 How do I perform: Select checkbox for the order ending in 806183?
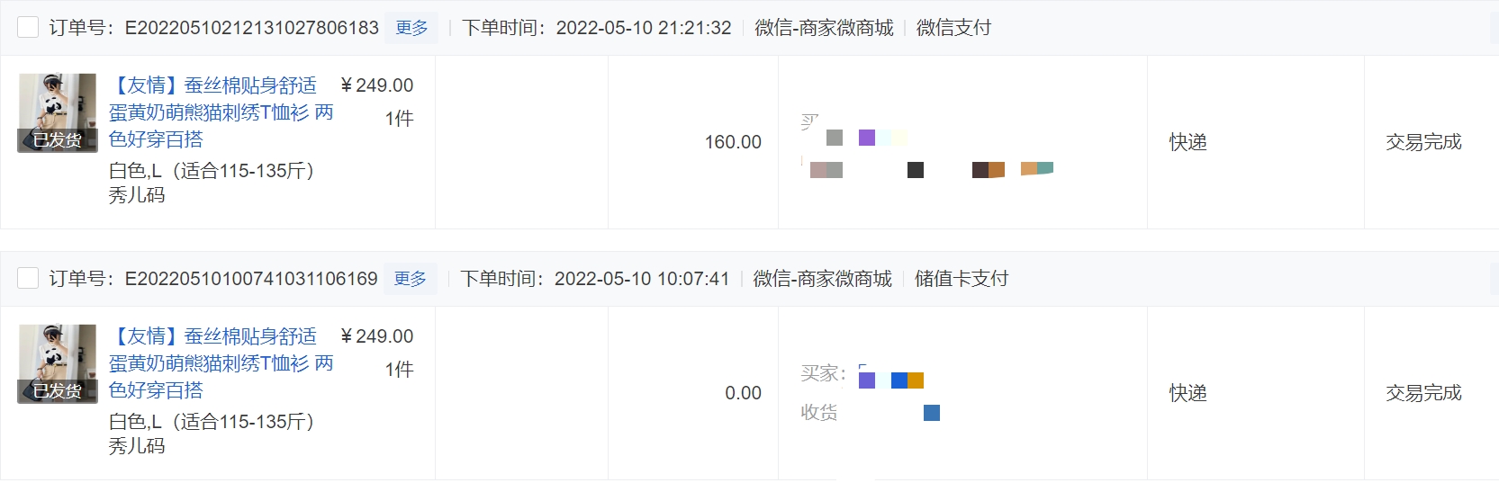pyautogui.click(x=28, y=27)
